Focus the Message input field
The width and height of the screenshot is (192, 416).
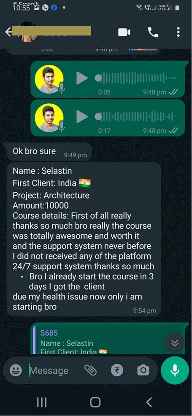[x=51, y=370]
